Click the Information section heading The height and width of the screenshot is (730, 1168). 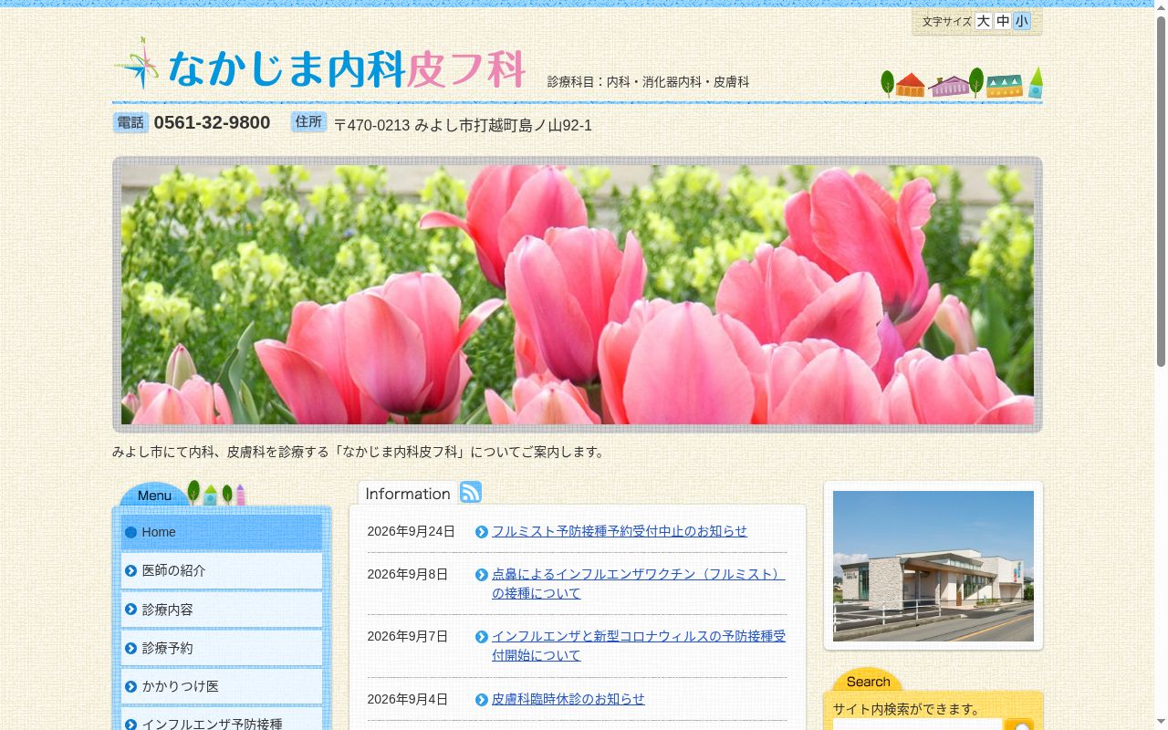pos(408,494)
